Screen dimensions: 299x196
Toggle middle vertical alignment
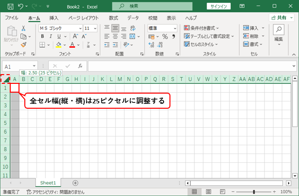[115, 28]
